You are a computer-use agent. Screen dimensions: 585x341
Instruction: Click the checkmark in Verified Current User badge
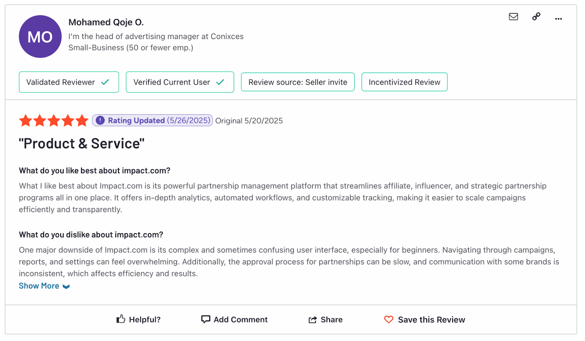pyautogui.click(x=220, y=82)
